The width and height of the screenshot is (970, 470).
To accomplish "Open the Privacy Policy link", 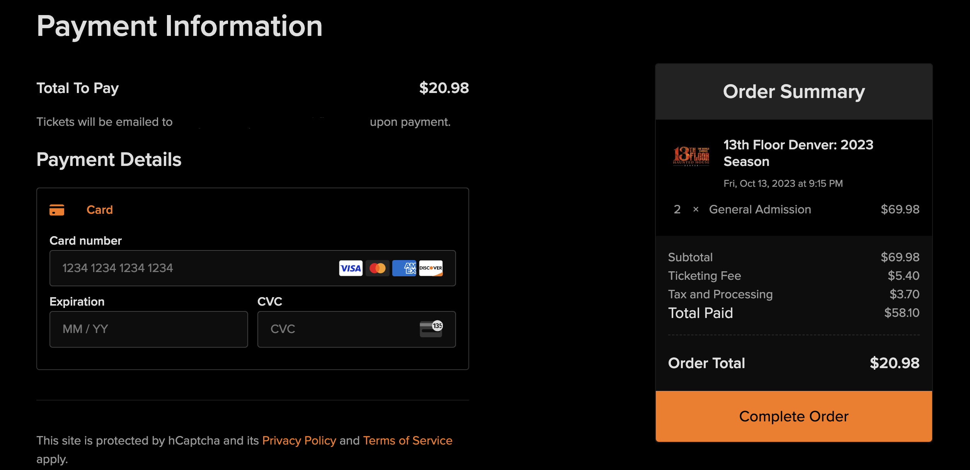I will pos(299,440).
